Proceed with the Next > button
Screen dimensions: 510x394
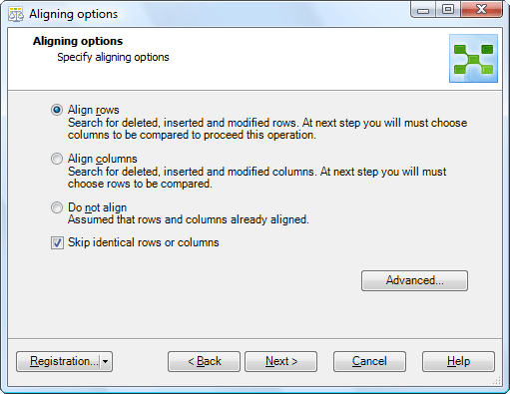[281, 361]
